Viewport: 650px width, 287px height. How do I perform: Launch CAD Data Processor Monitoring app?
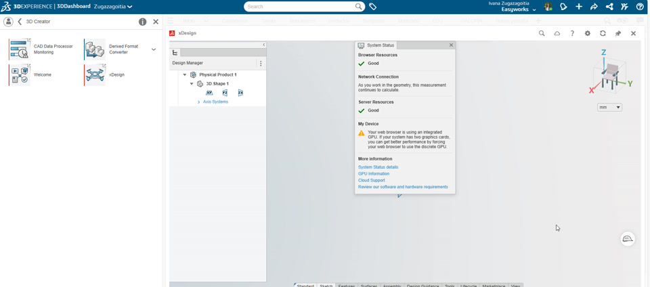point(20,49)
